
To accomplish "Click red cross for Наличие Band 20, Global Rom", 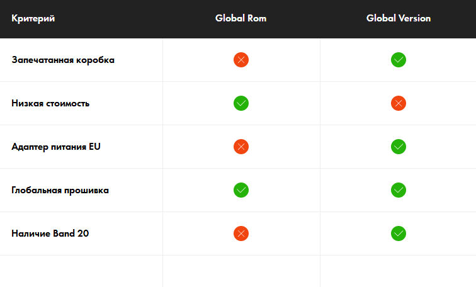I will click(241, 234).
